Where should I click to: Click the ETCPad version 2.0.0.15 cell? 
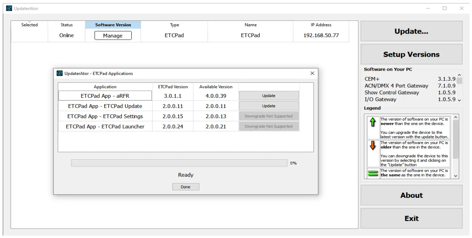[173, 116]
